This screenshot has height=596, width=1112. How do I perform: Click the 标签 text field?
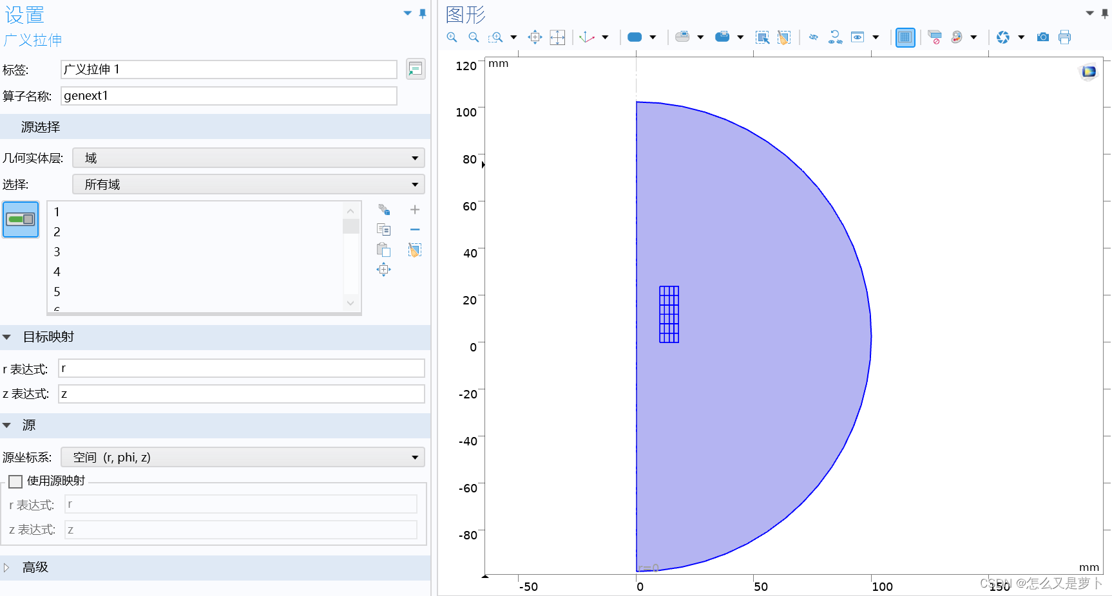229,70
